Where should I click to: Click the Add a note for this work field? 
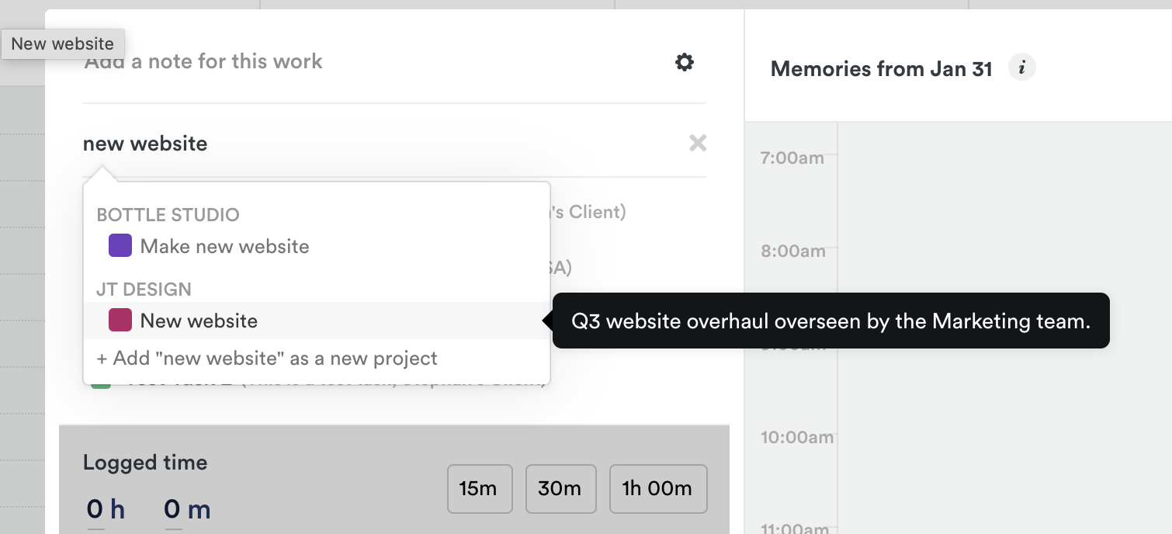tap(203, 61)
